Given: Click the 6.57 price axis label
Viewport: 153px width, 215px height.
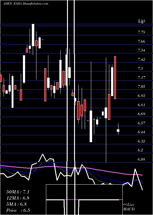Looking at the screenshot, I should [141, 123].
